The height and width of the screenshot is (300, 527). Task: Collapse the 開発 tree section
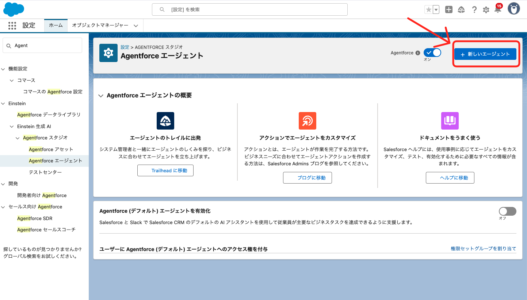click(x=4, y=184)
